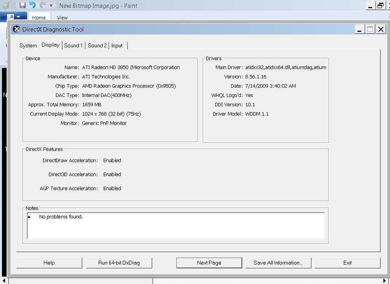Click the total memory value 1659 MB
Screen dimensions: 390x284
pyautogui.click(x=91, y=105)
